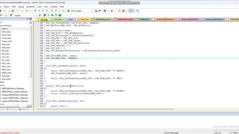Insert a breakpoint using the red dot icon
The image size is (239, 134).
coord(112,11)
